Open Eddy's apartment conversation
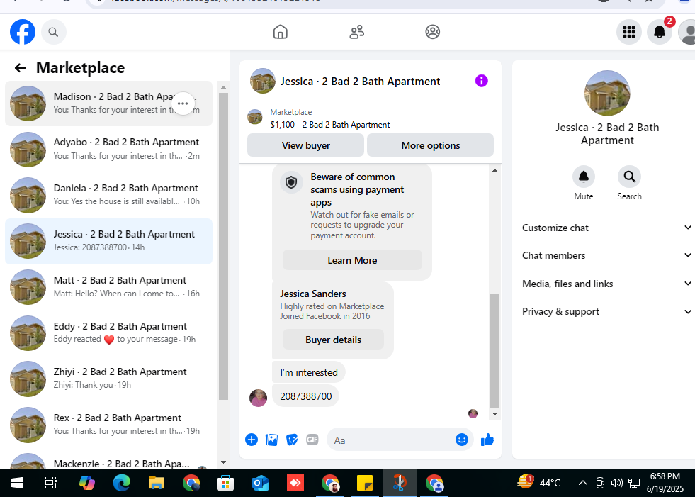Viewport: 695px width, 497px height. (108, 333)
